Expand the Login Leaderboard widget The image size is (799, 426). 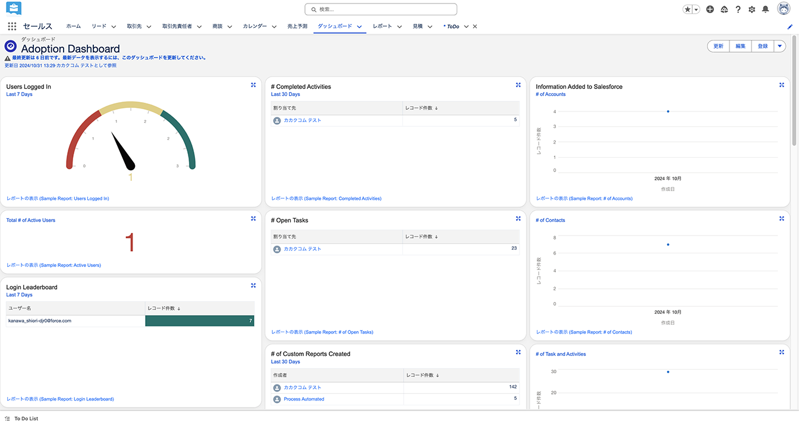click(253, 285)
